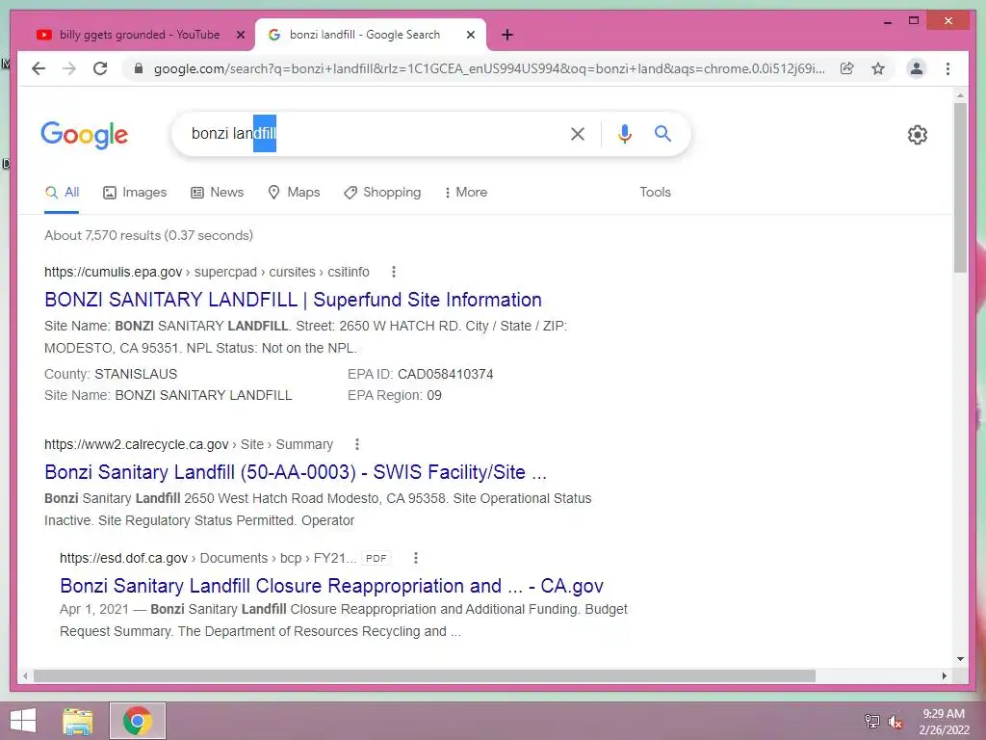Submit search with magnifier icon
Viewport: 986px width, 740px height.
662,133
